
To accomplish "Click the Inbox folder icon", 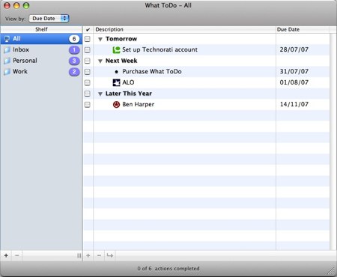I will 7,49.
